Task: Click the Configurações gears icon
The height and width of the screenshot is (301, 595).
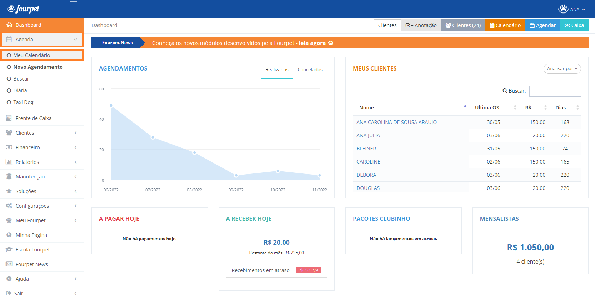Action: click(9, 206)
